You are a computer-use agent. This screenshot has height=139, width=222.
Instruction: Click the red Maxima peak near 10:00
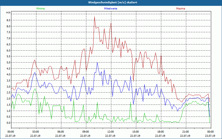tap(94, 17)
